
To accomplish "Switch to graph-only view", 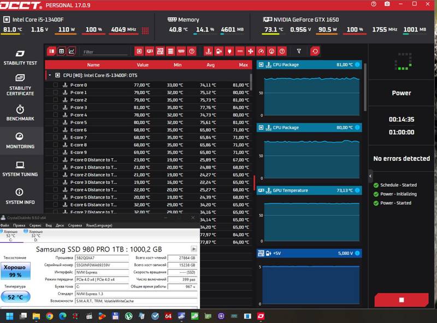I will point(72,51).
